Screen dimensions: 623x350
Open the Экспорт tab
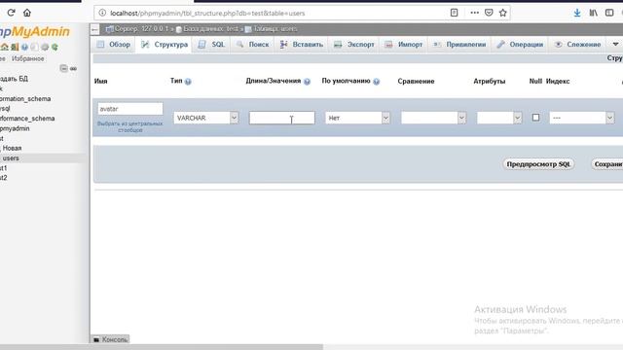pos(353,45)
